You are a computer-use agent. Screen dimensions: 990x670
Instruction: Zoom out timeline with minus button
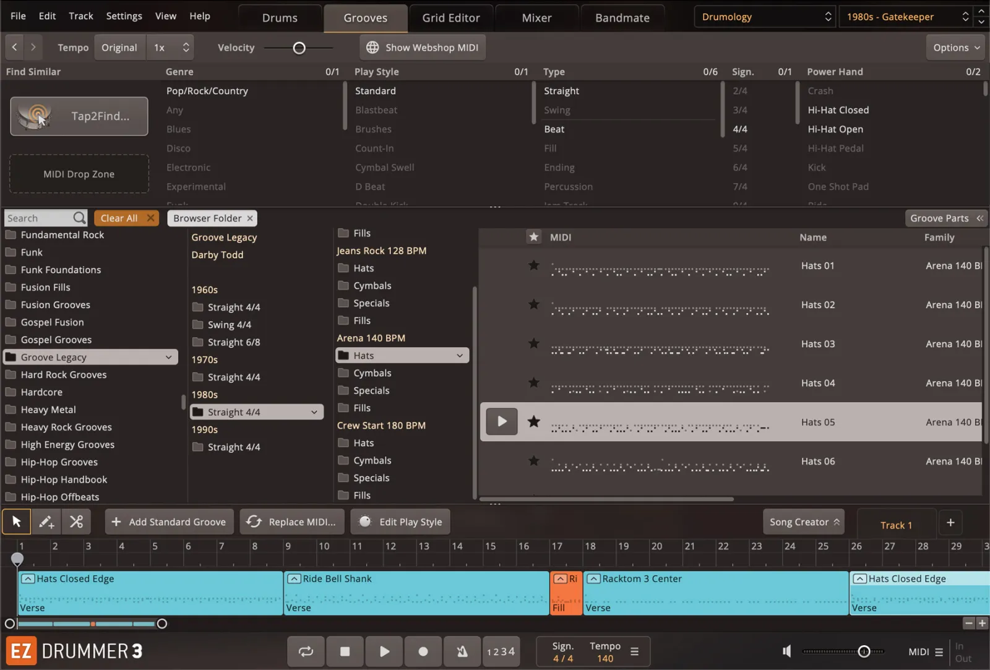pos(969,624)
